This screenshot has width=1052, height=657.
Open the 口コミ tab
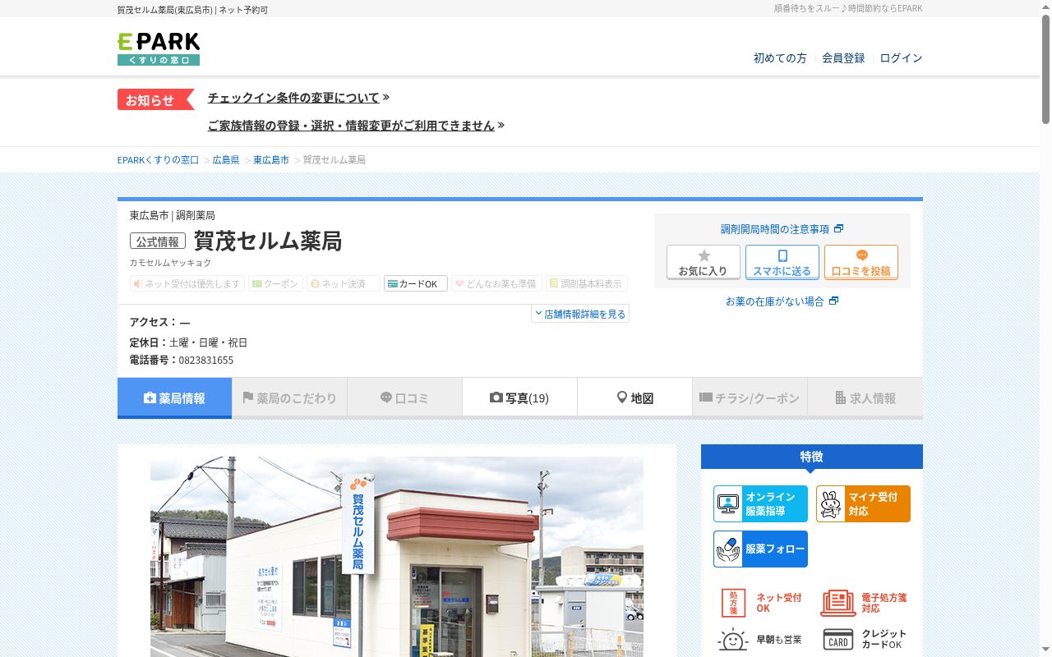click(x=404, y=398)
